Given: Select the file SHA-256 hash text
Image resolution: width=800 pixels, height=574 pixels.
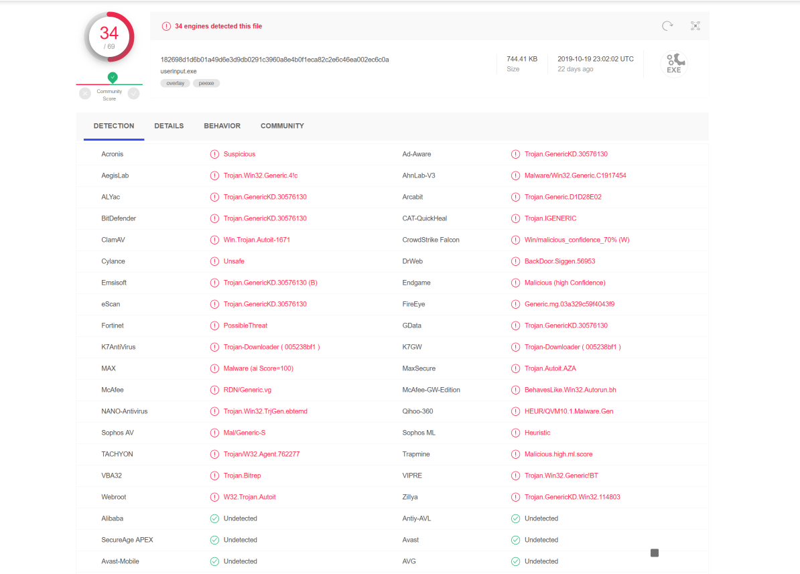Looking at the screenshot, I should pyautogui.click(x=275, y=60).
